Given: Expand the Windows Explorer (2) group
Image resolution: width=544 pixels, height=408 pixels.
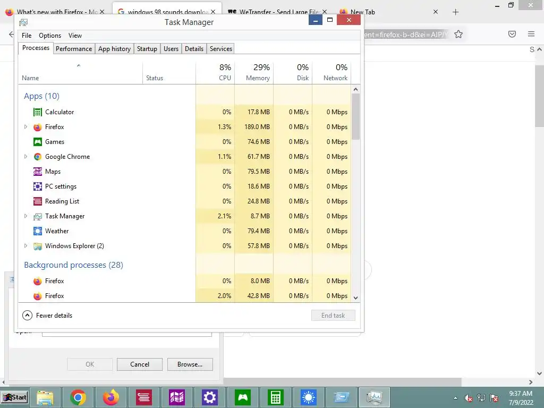Looking at the screenshot, I should (25, 246).
